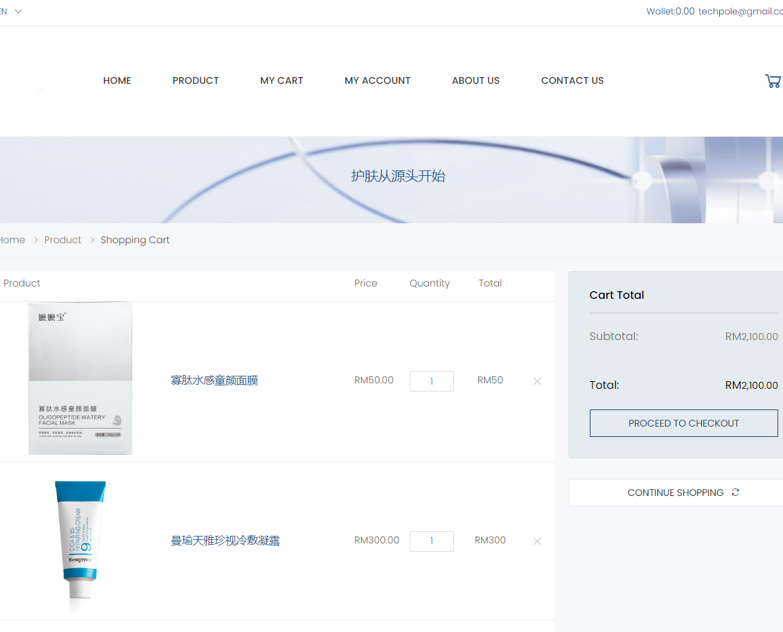Open the Neogence cream tube thumbnail
Viewport: 783px width, 632px height.
[x=80, y=541]
